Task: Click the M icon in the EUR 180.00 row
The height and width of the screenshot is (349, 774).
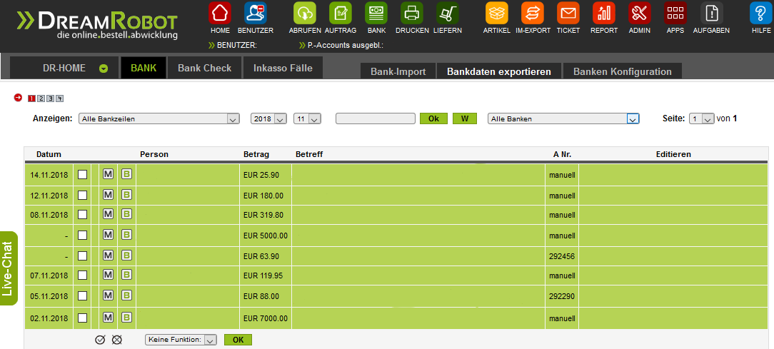Action: coord(108,195)
